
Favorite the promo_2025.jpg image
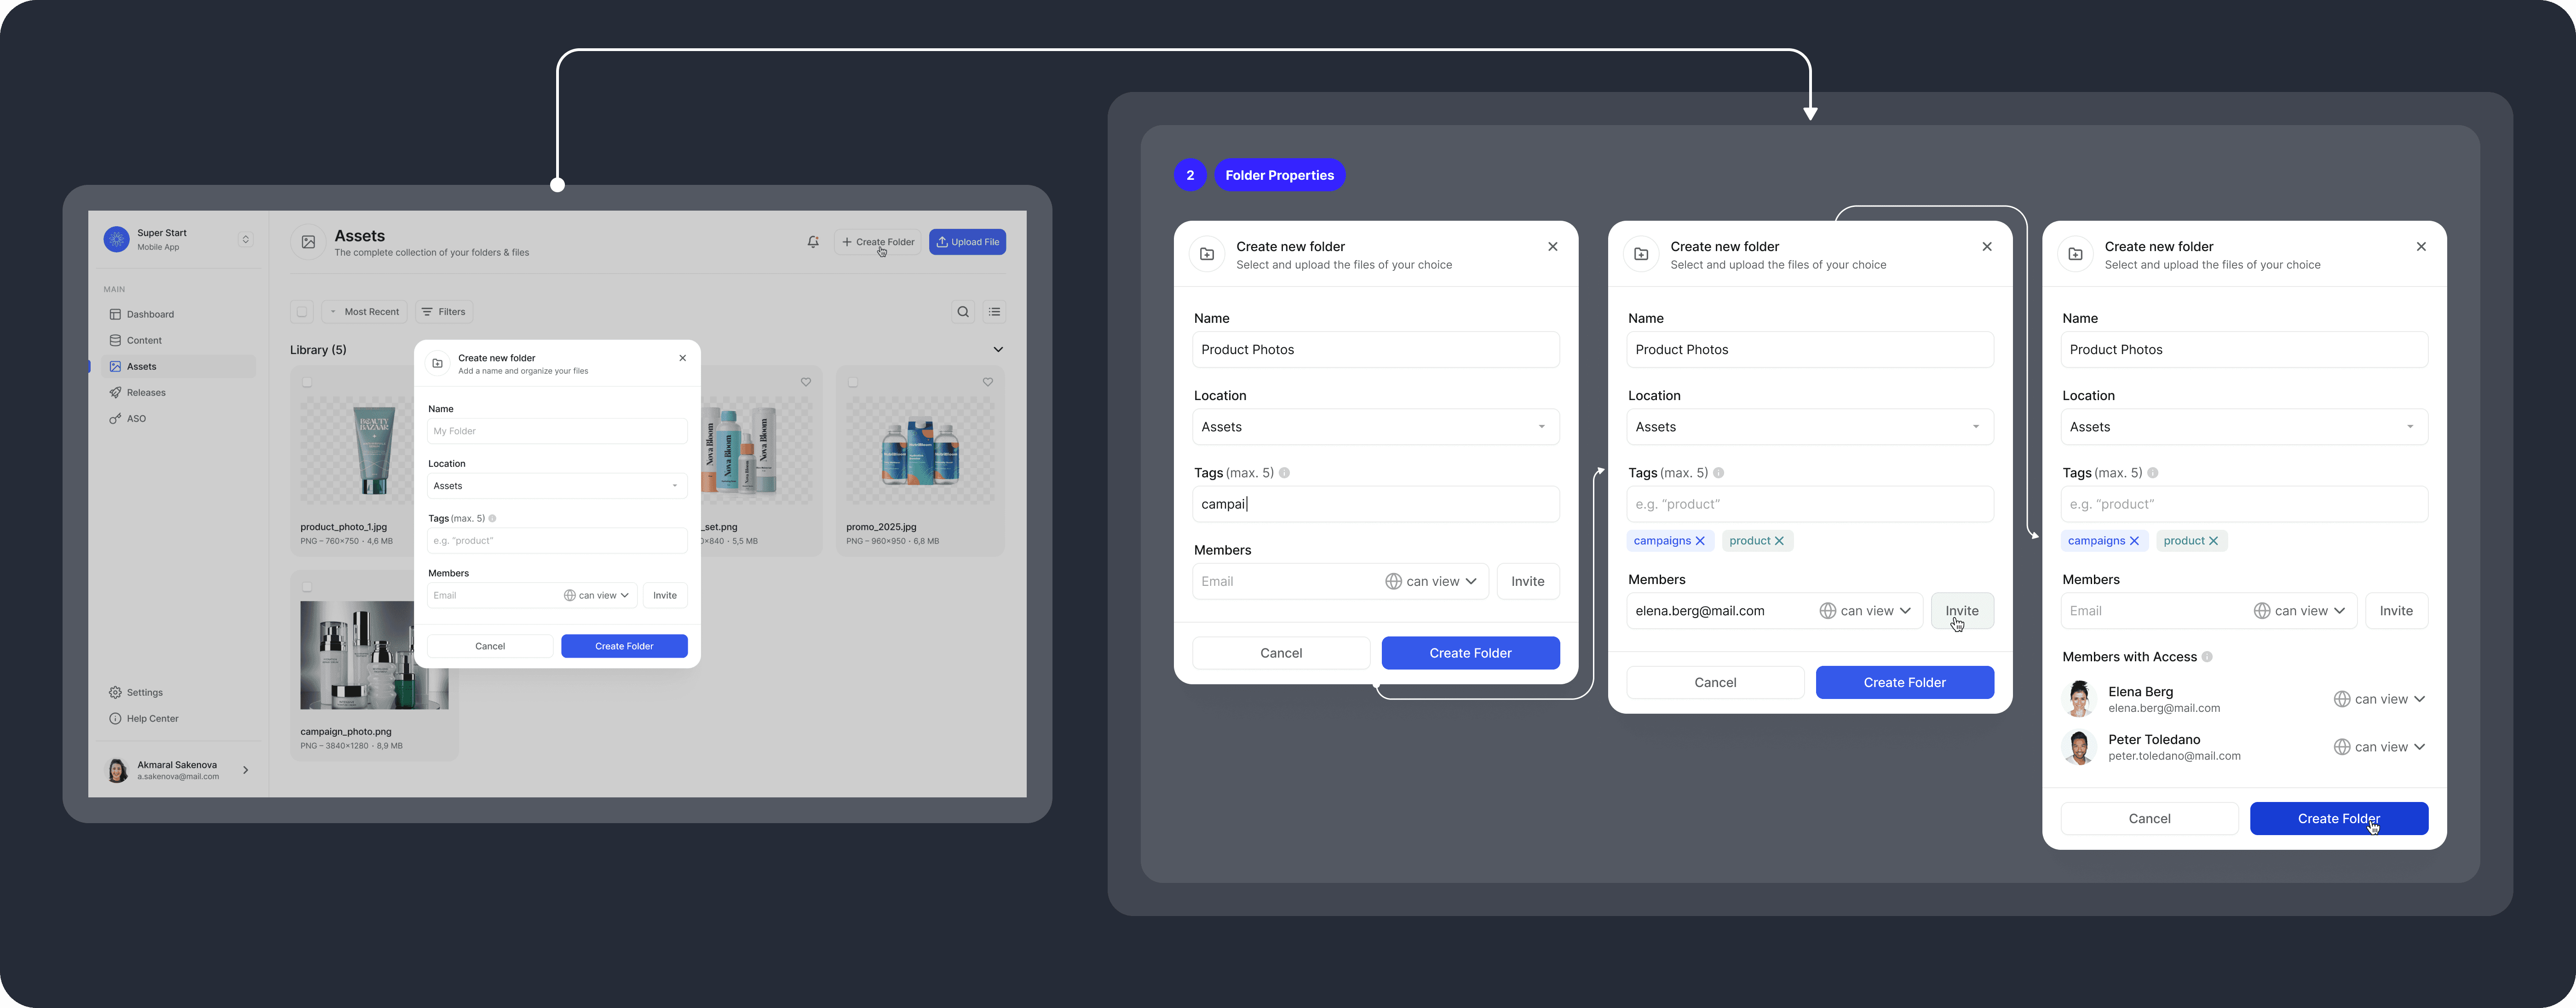[x=988, y=382]
